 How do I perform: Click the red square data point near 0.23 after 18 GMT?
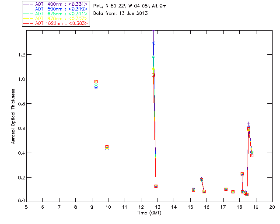[x=242, y=174]
